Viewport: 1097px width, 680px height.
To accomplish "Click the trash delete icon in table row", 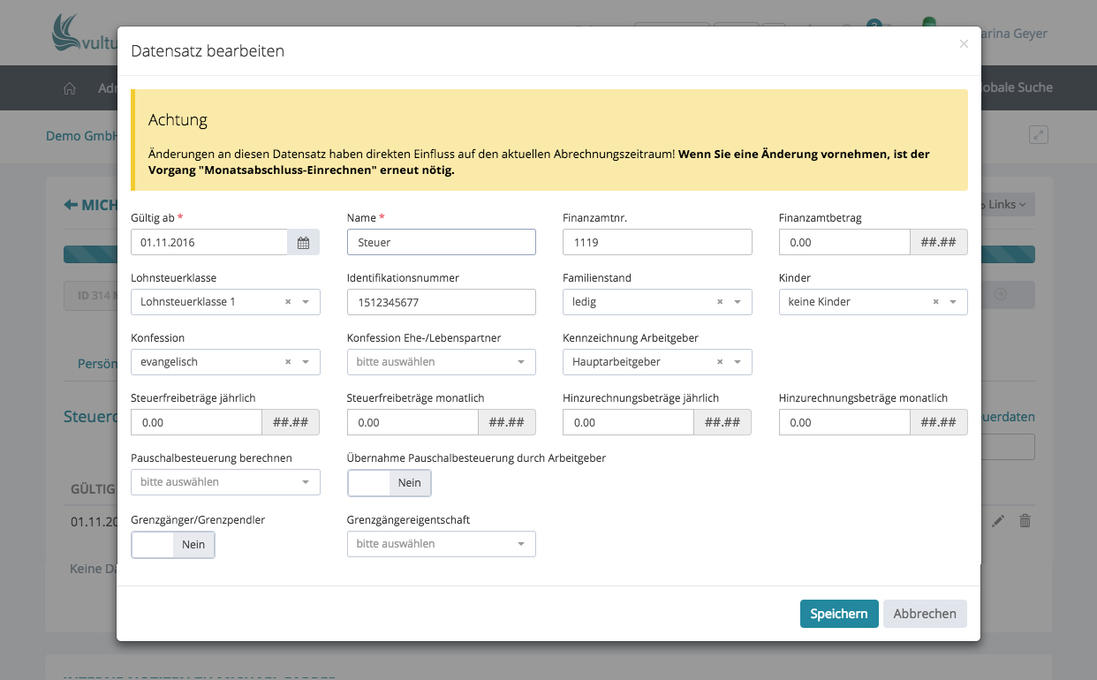I will pyautogui.click(x=1025, y=521).
